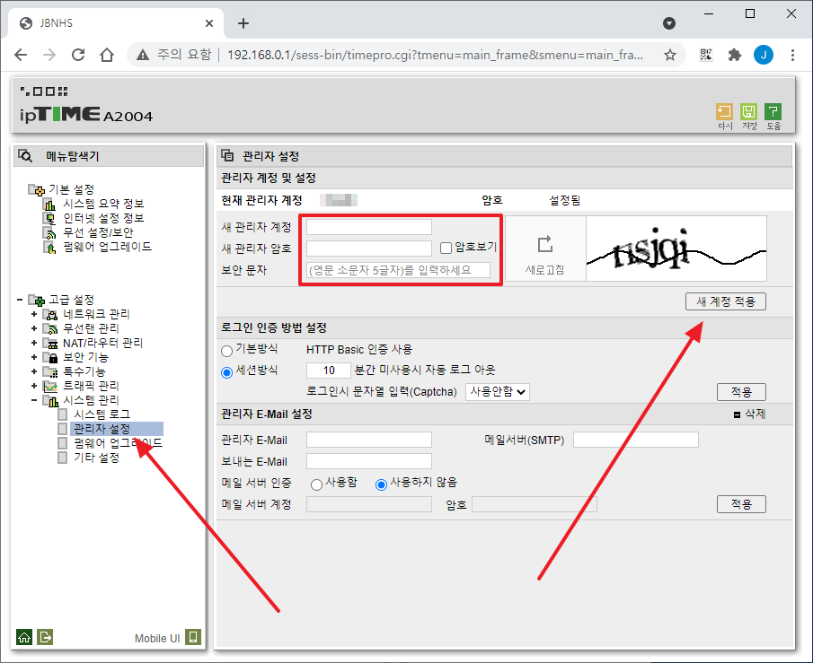This screenshot has width=813, height=663.
Task: Toggle the 암호보기 checkbox
Action: (x=446, y=249)
